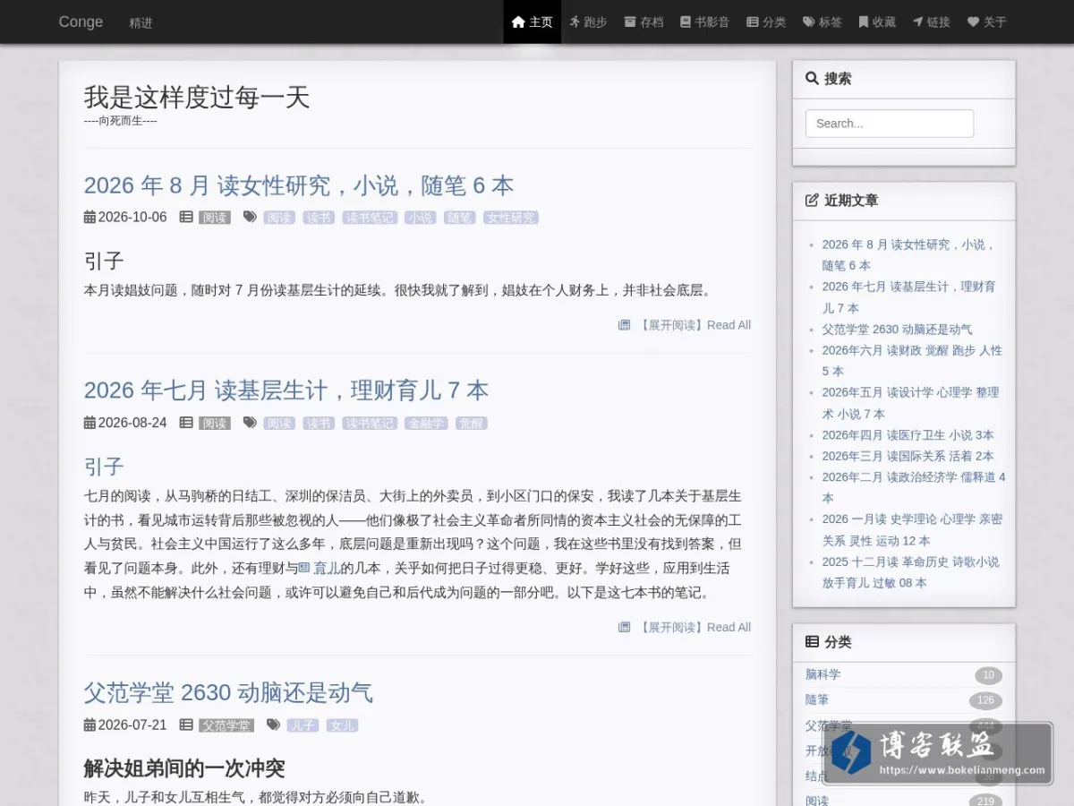Click the category list icon in 2026-10-06 post
This screenshot has width=1074, height=806.
point(186,217)
